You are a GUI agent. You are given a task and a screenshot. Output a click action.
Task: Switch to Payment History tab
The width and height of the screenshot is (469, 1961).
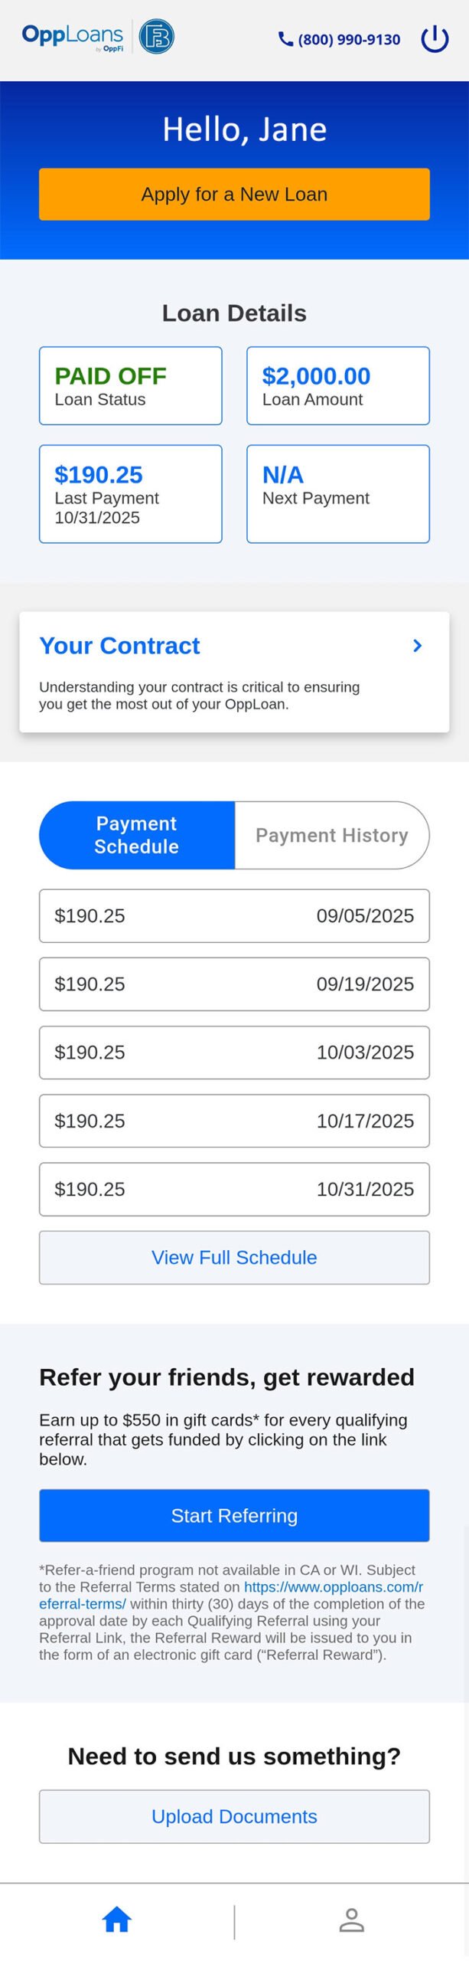[331, 835]
